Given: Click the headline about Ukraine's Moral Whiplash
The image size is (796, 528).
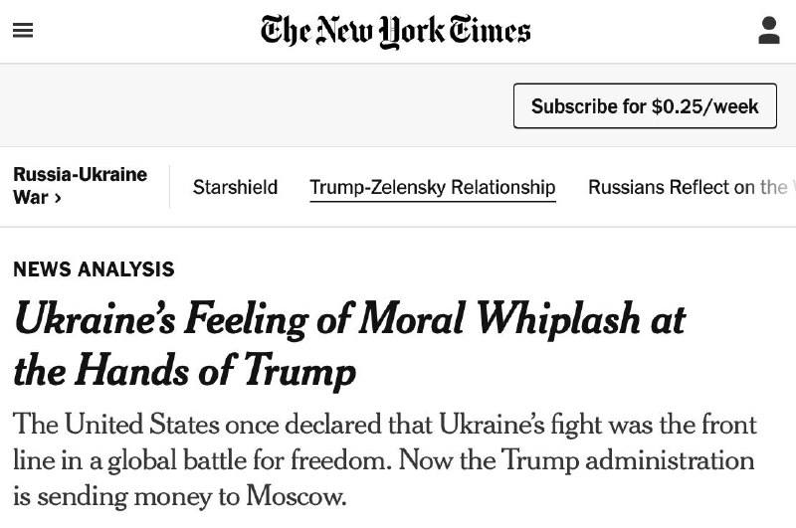Looking at the screenshot, I should (x=350, y=344).
